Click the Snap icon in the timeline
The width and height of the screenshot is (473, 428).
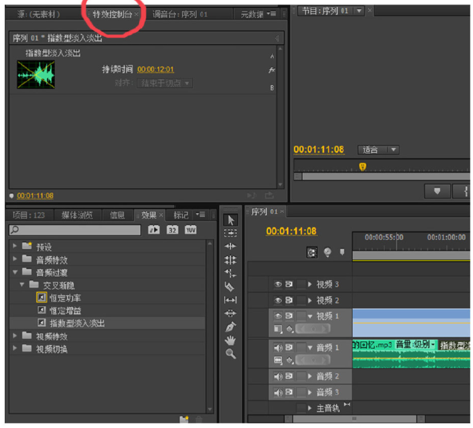312,252
